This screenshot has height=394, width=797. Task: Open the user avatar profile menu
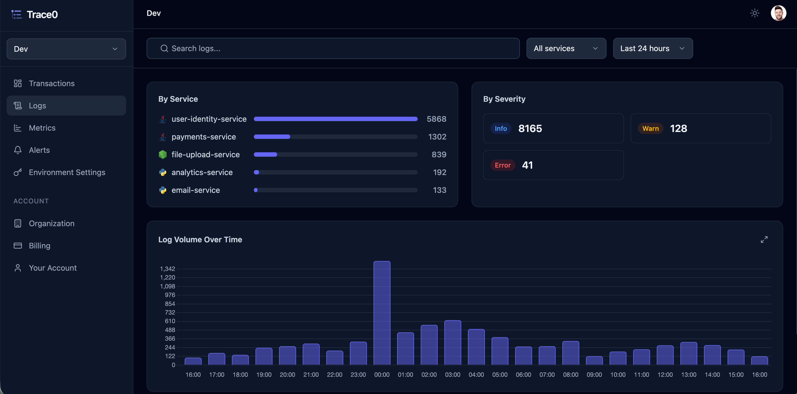778,13
